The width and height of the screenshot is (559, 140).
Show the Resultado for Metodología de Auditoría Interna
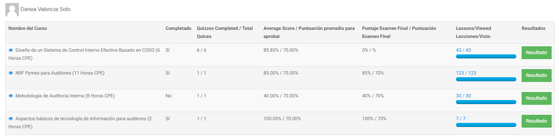click(536, 98)
